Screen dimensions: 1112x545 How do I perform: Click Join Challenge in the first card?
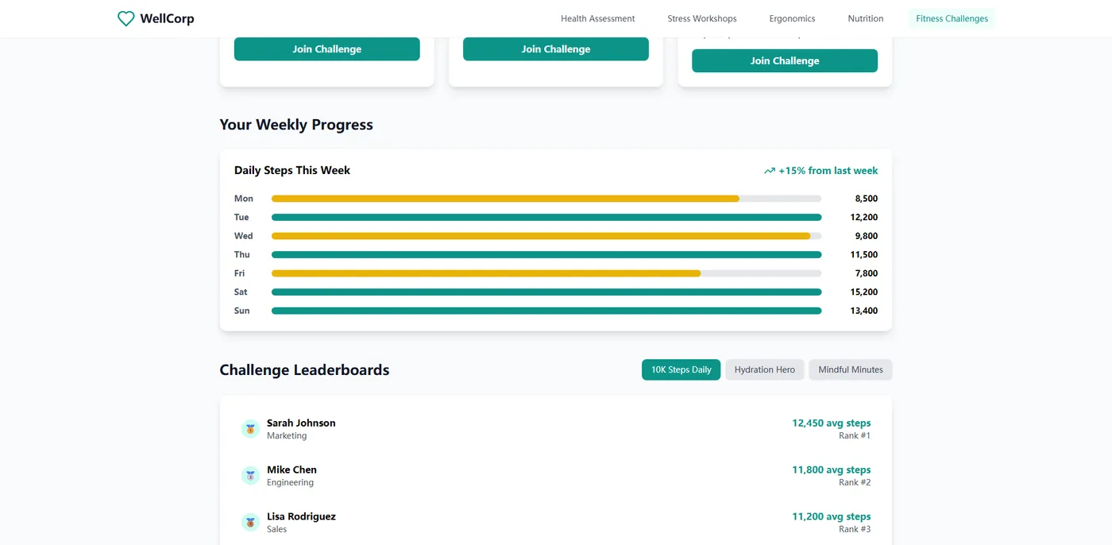pyautogui.click(x=326, y=49)
